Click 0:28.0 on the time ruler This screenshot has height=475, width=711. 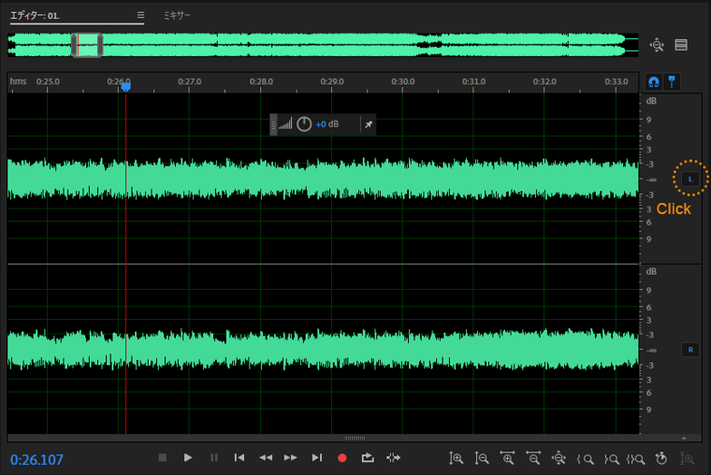(261, 81)
